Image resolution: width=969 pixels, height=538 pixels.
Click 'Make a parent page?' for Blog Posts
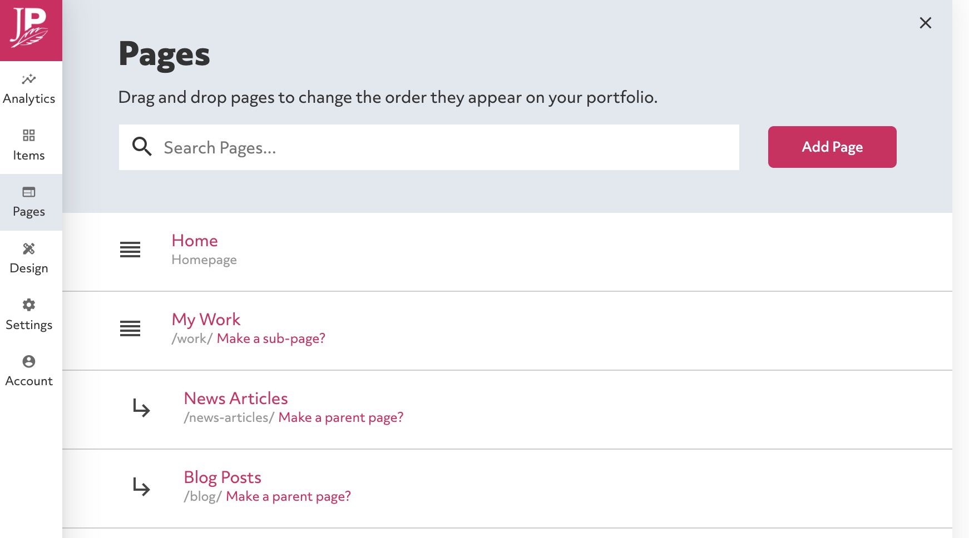(x=288, y=496)
